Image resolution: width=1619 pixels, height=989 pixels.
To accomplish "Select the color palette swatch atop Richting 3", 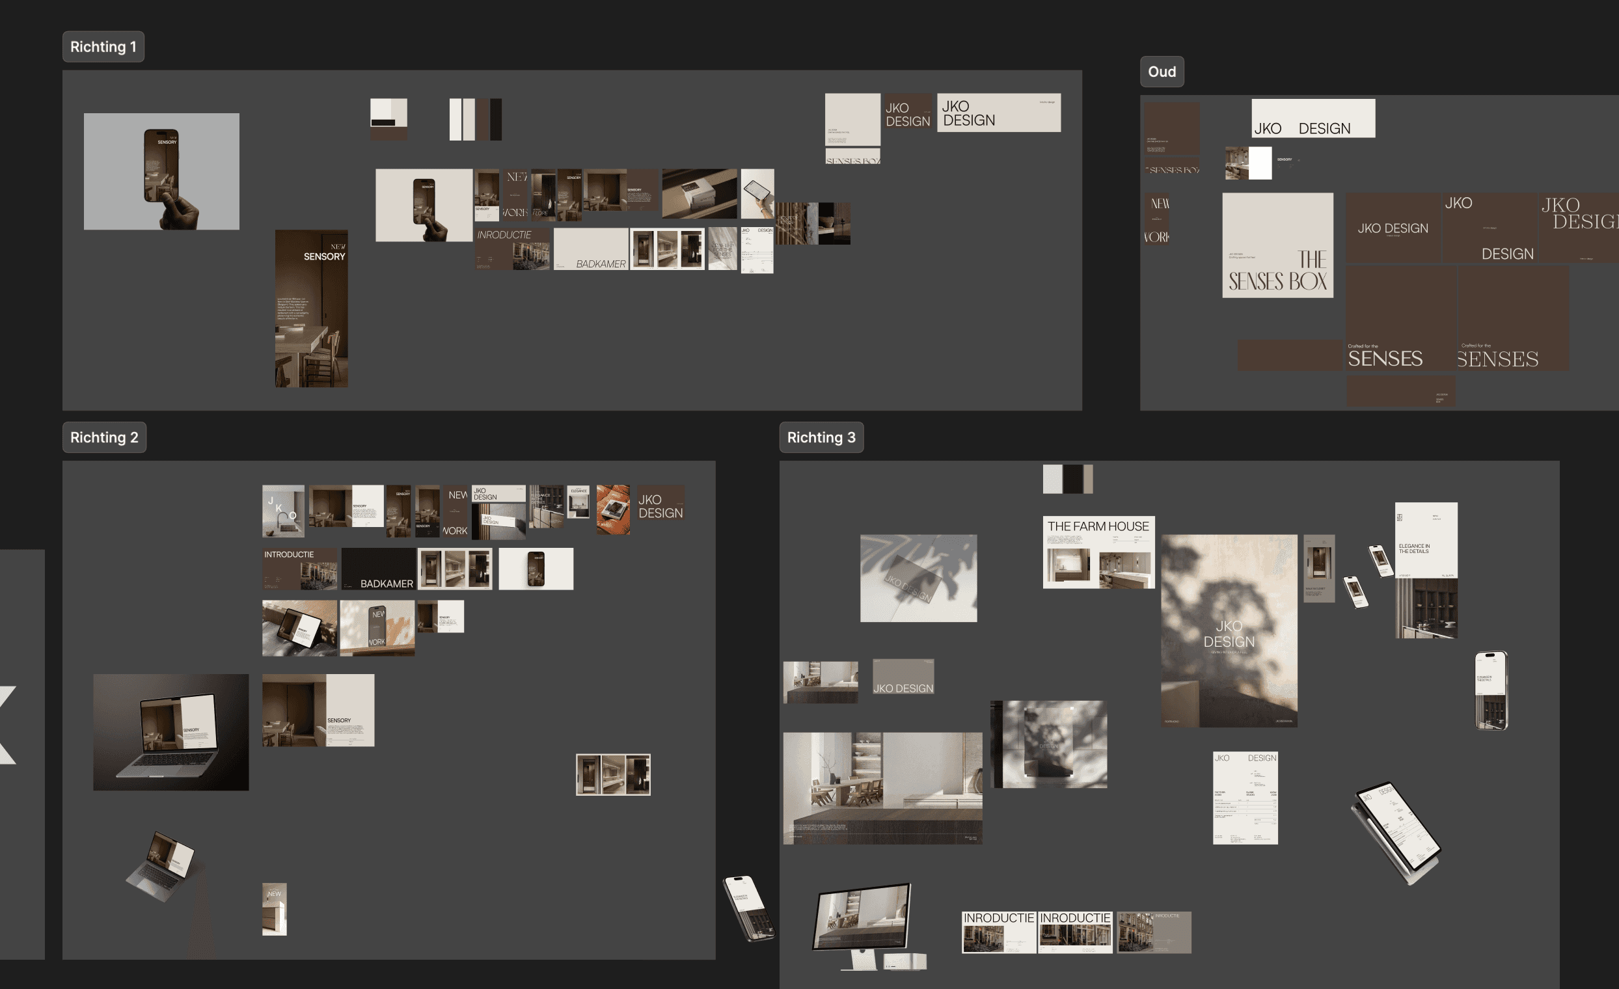I will point(1067,479).
